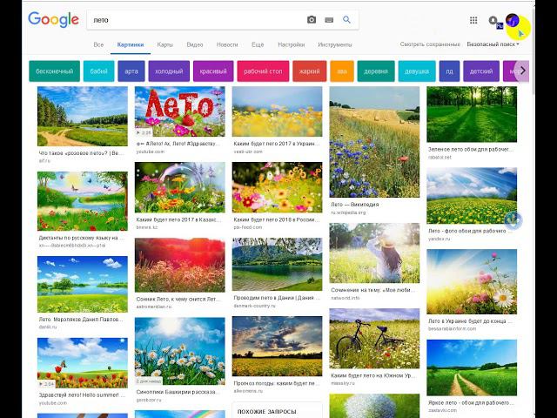The width and height of the screenshot is (557, 418).
Task: Filter by деревня chip
Action: [376, 71]
